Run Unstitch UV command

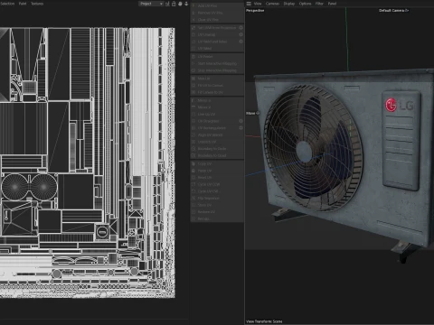click(217, 142)
